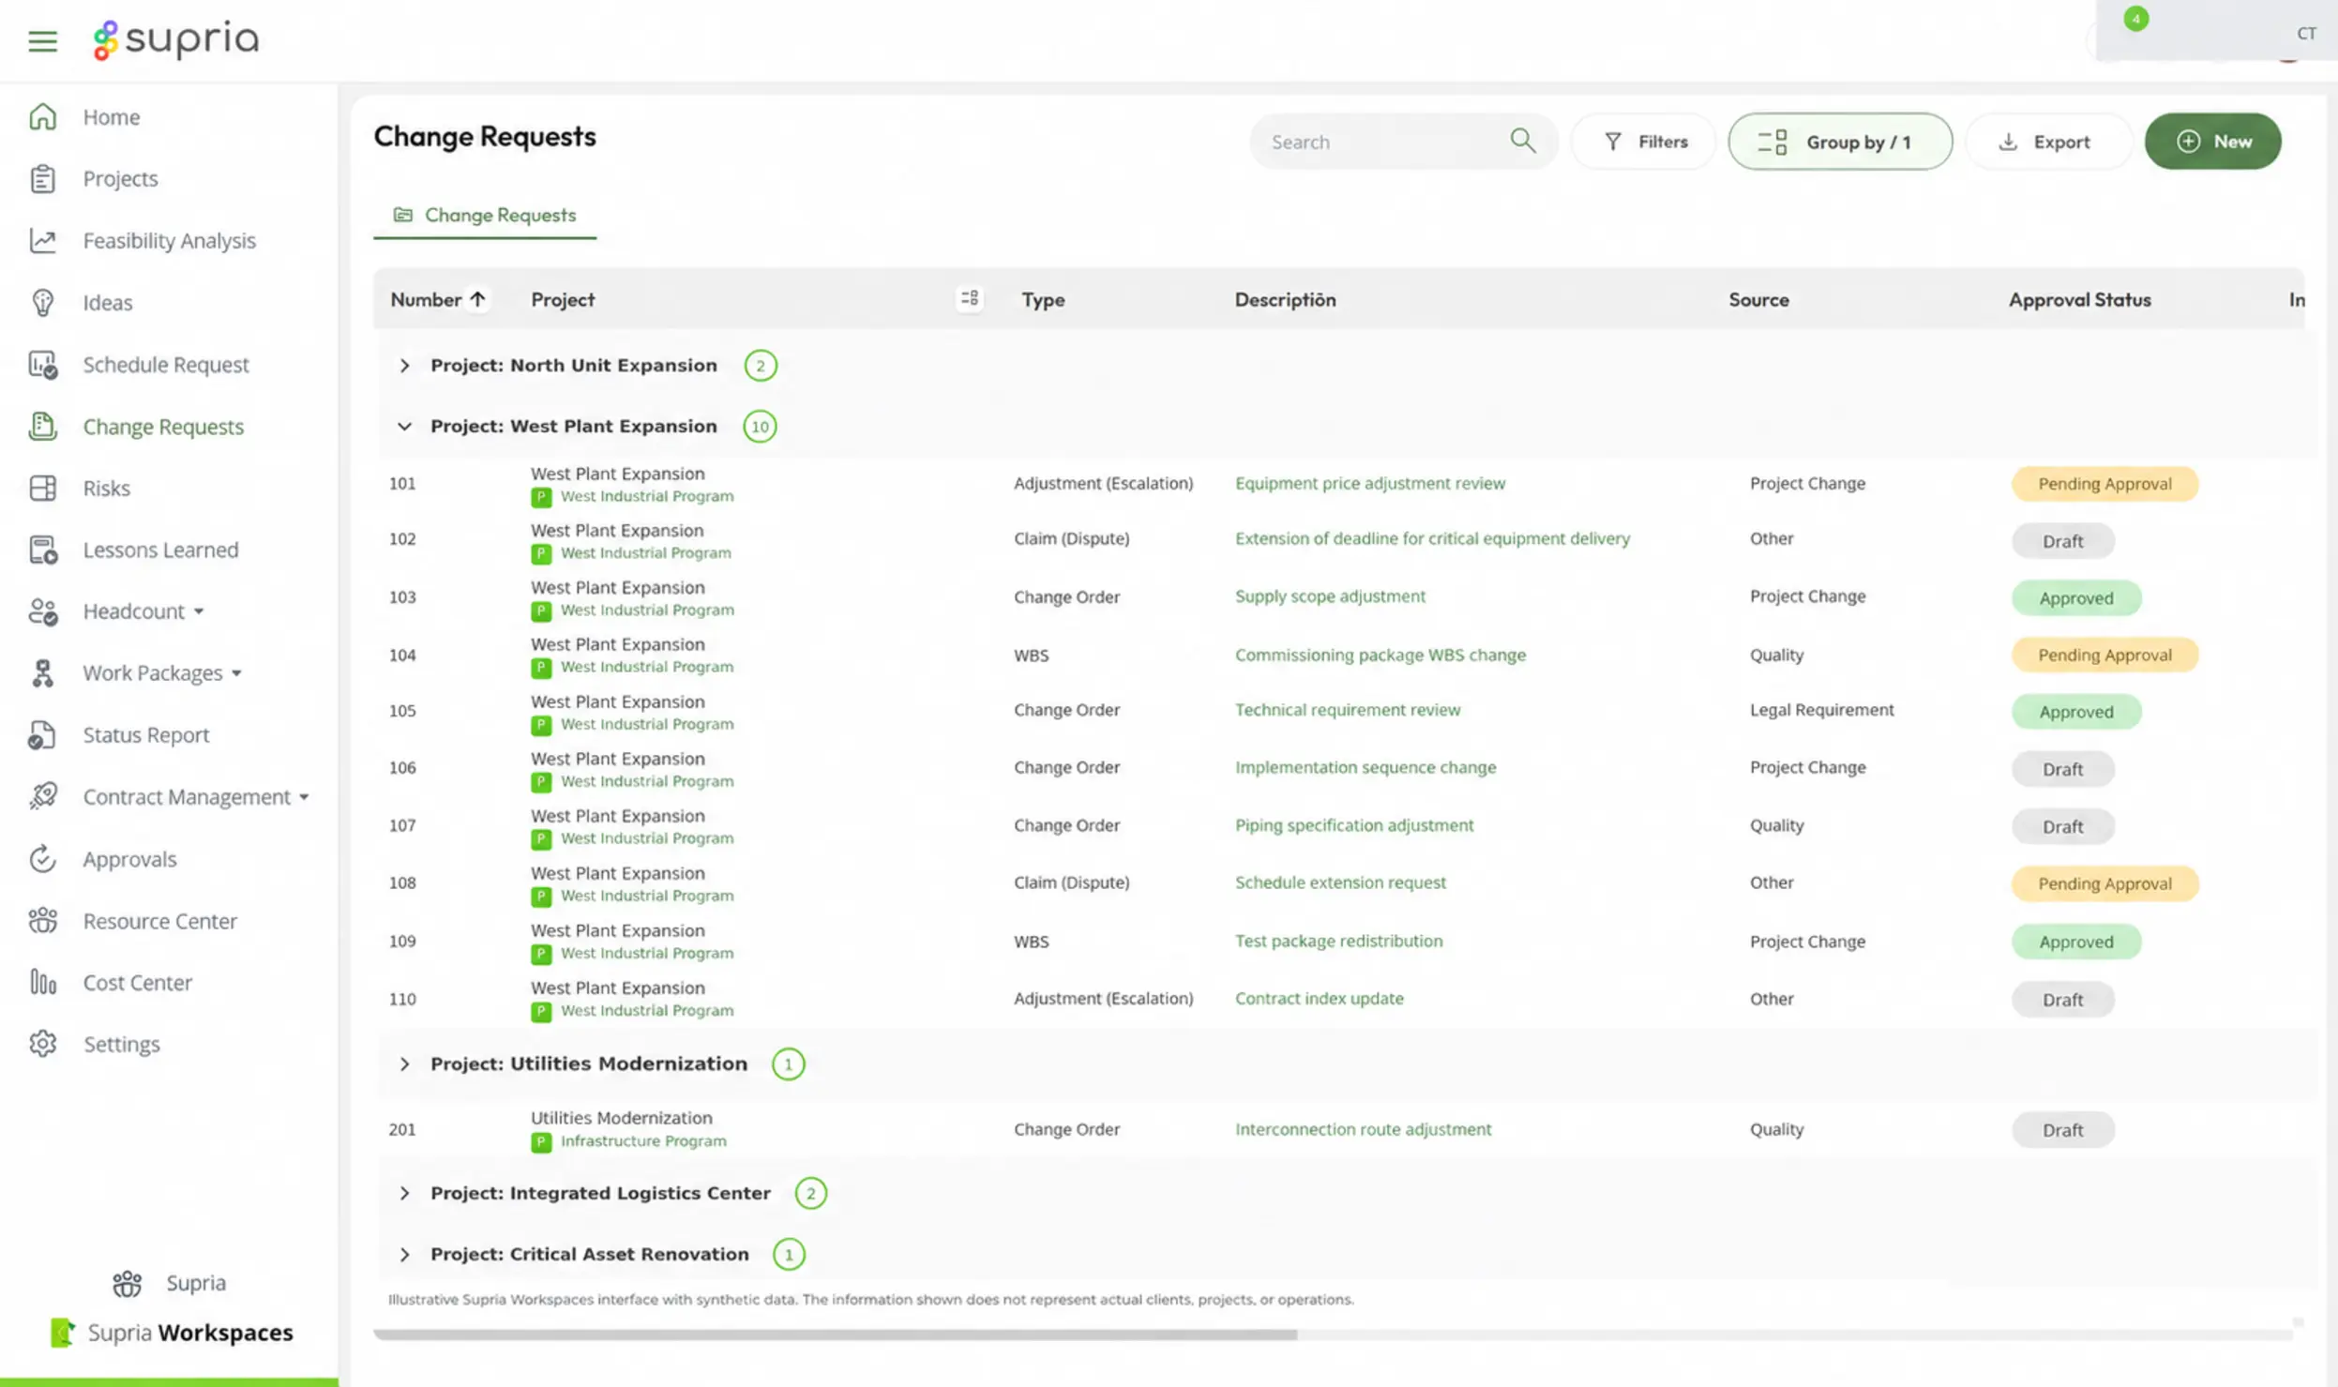Viewport: 2338px width, 1387px height.
Task: Open the Ideas lightbulb icon
Action: pyautogui.click(x=42, y=302)
